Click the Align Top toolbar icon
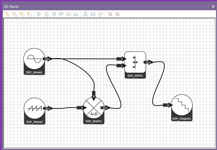Viewport: 217px width, 150px height. click(61, 14)
